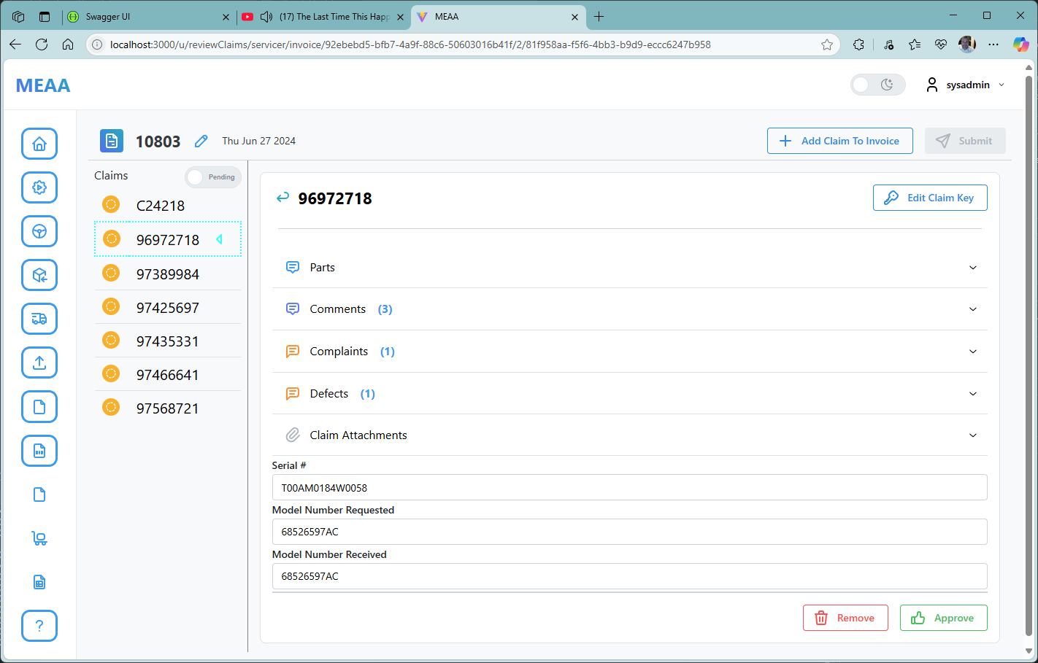Expand the Parts section
Image resolution: width=1038 pixels, height=663 pixels.
629,268
